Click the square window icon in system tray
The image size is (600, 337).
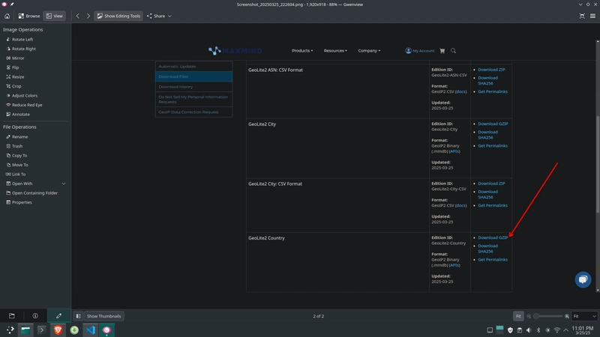tap(490, 330)
